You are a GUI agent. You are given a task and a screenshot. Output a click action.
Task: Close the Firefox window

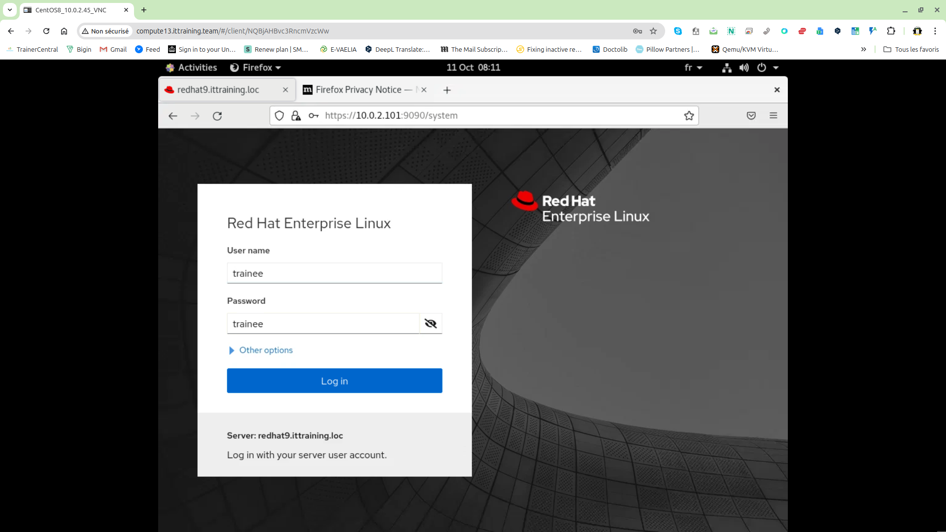777,90
